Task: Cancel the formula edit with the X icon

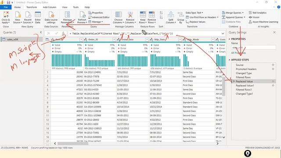Action: (49, 33)
